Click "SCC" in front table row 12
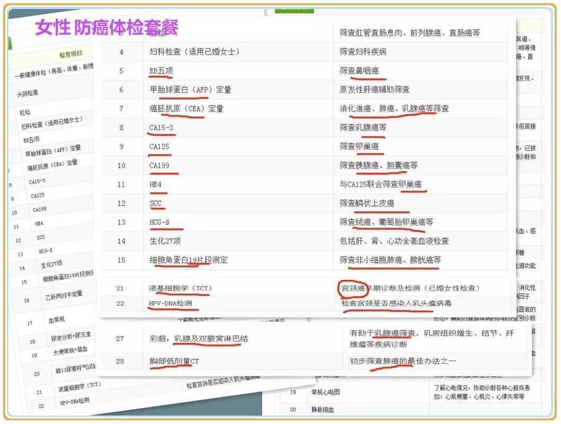Image resolution: width=561 pixels, height=424 pixels. click(156, 203)
